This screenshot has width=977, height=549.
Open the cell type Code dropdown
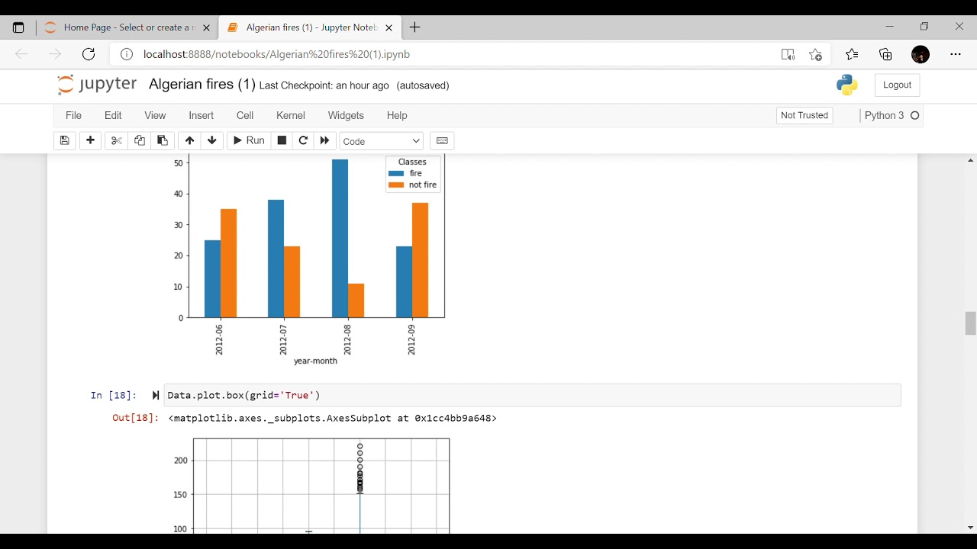[x=381, y=142]
